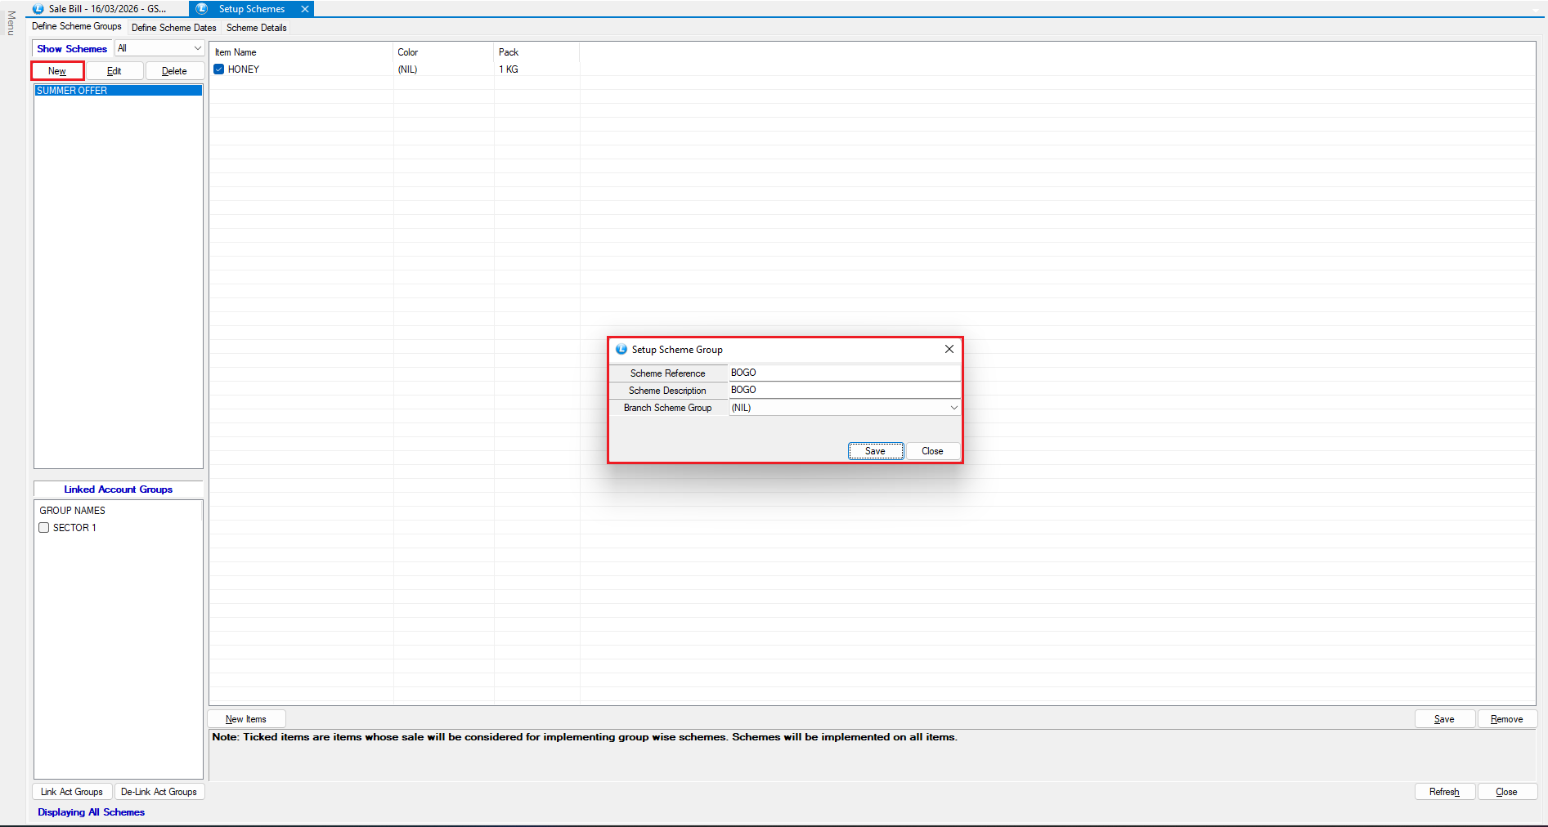Close dialog using the X icon

949,349
